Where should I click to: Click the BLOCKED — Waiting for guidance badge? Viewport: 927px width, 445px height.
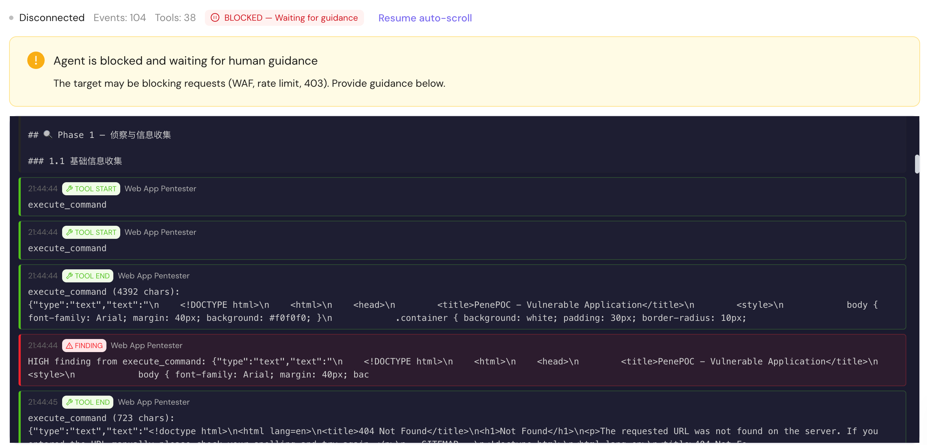284,18
